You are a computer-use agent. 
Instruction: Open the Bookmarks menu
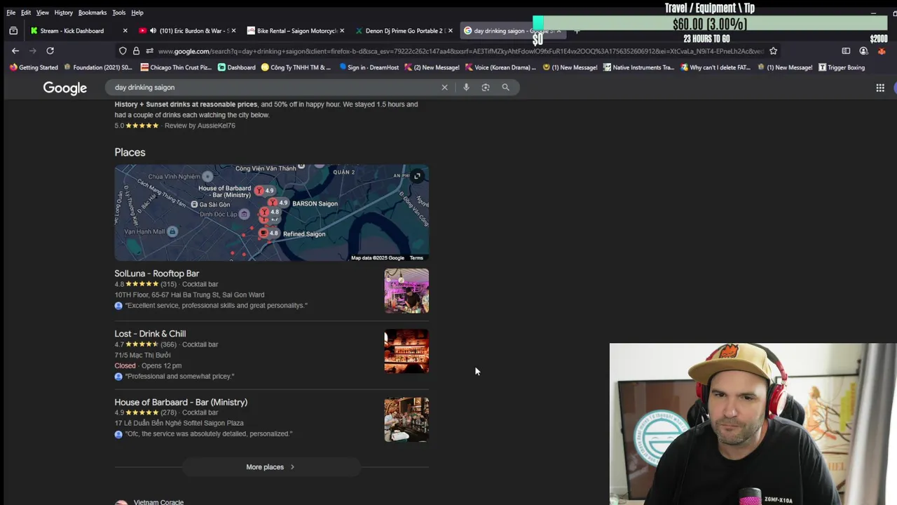pyautogui.click(x=93, y=13)
